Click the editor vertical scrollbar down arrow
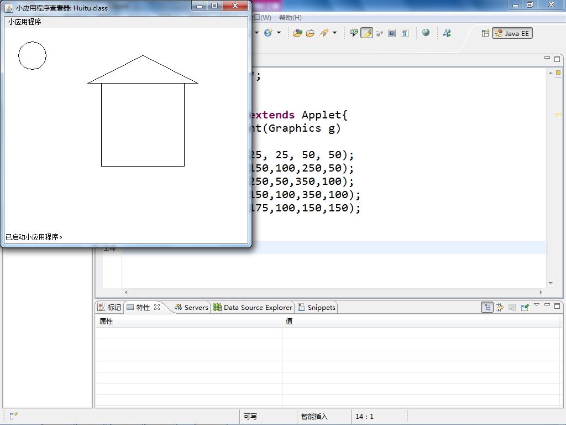The height and width of the screenshot is (425, 566). (551, 283)
